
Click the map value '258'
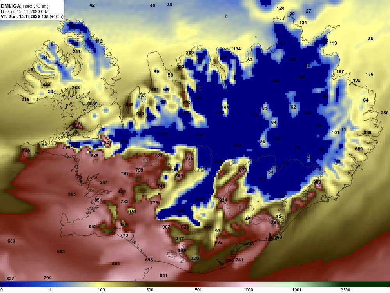coord(385,113)
